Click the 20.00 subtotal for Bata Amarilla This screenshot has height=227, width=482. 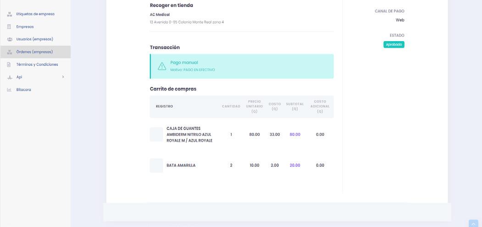coord(295,165)
